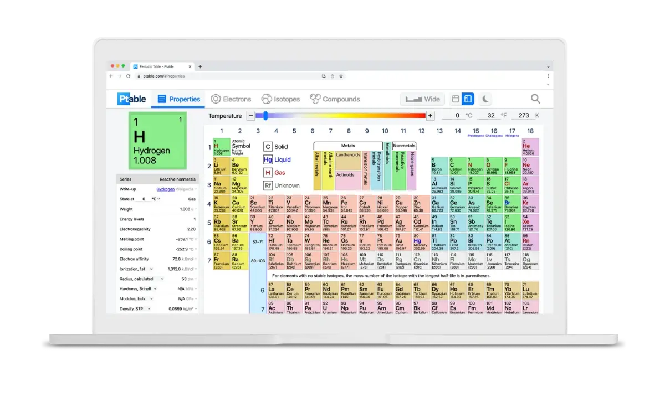Click the Kelvin temperature input field
The image size is (665, 402).
coord(523,116)
